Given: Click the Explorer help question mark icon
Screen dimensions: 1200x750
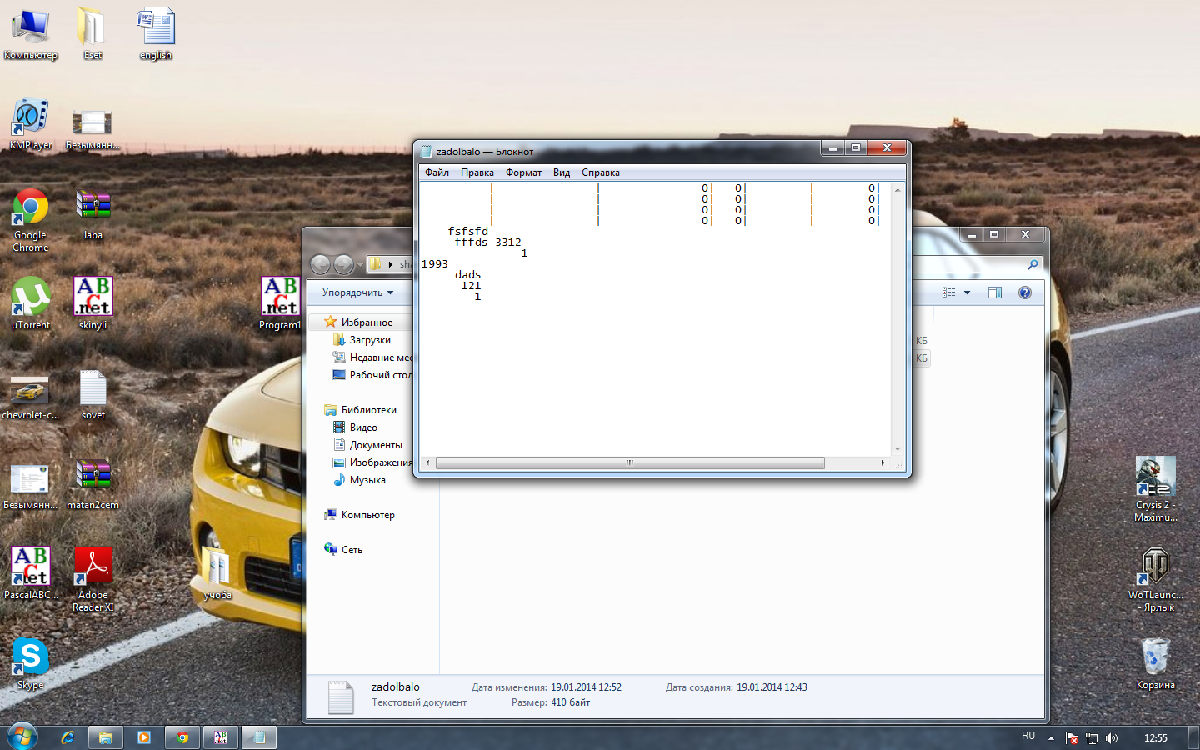Looking at the screenshot, I should 1025,292.
